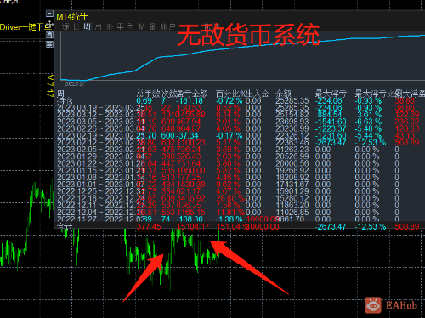Screen dimensions: 425x318
Task: Open the 备 tab
Action: (x=153, y=26)
